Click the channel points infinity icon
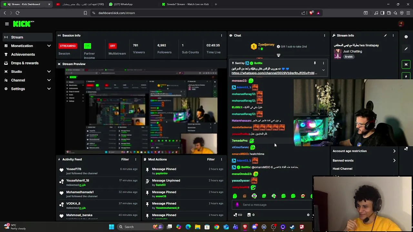The height and width of the screenshot is (232, 413). click(x=238, y=215)
